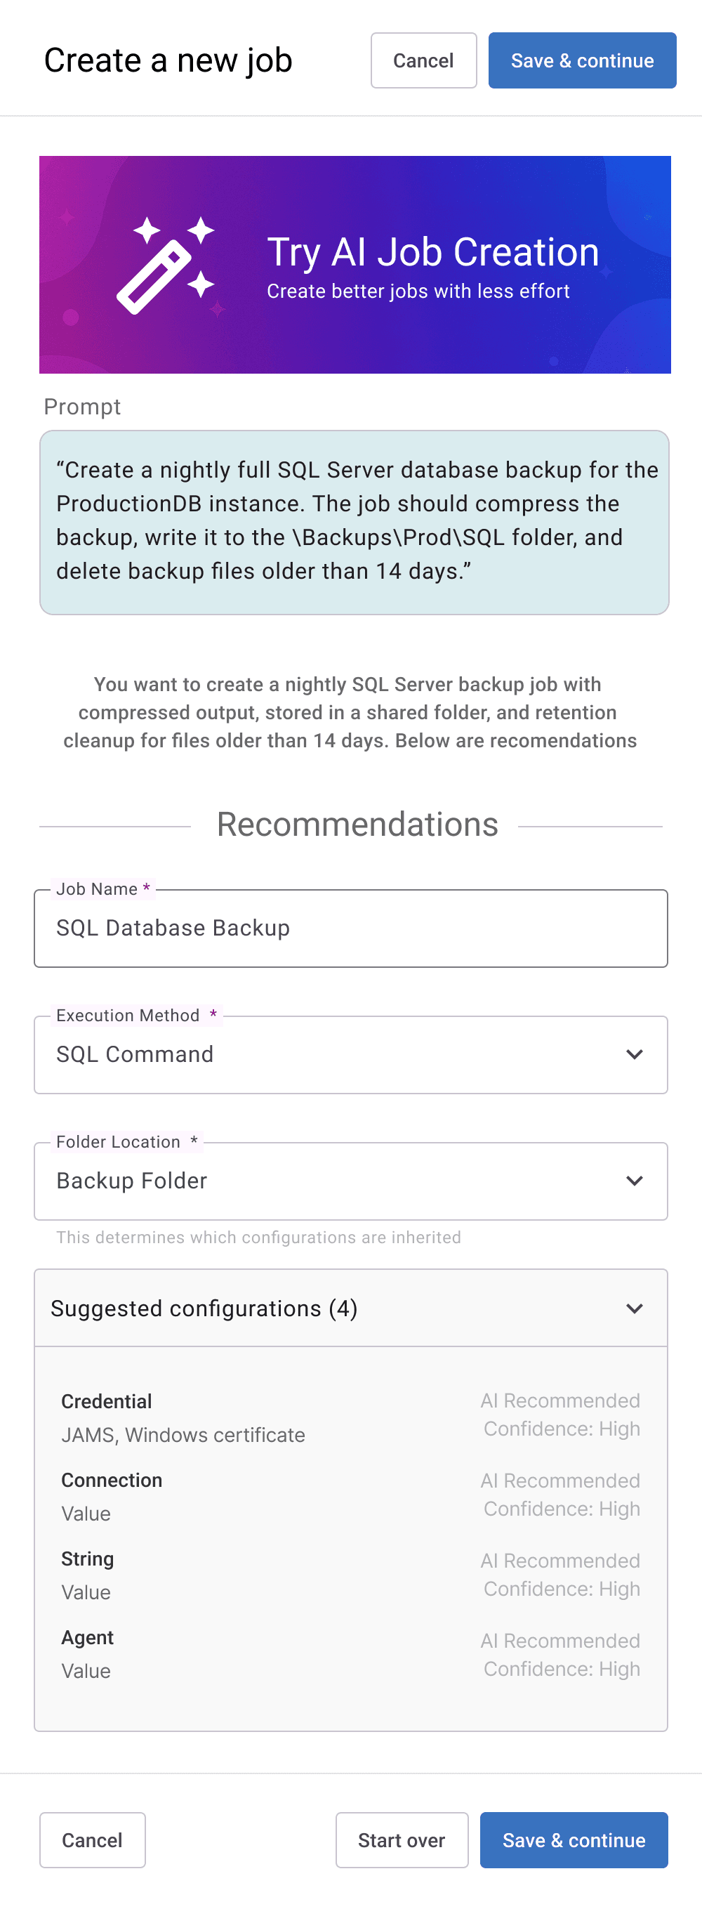The image size is (702, 1909).
Task: Select the Connection configuration entry
Action: tap(350, 1496)
